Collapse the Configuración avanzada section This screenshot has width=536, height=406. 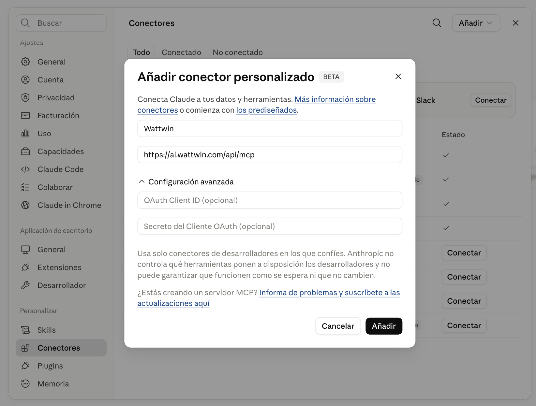186,182
